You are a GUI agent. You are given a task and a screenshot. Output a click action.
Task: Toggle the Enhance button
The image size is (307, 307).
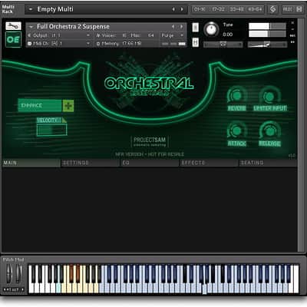pyautogui.click(x=40, y=105)
